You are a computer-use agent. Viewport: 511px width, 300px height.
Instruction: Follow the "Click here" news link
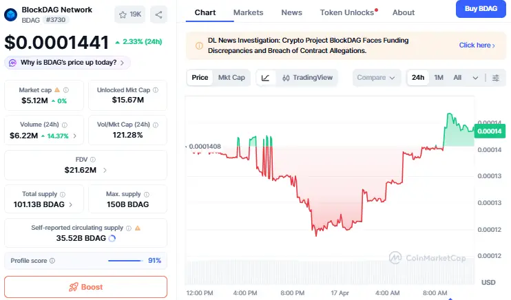(x=477, y=45)
